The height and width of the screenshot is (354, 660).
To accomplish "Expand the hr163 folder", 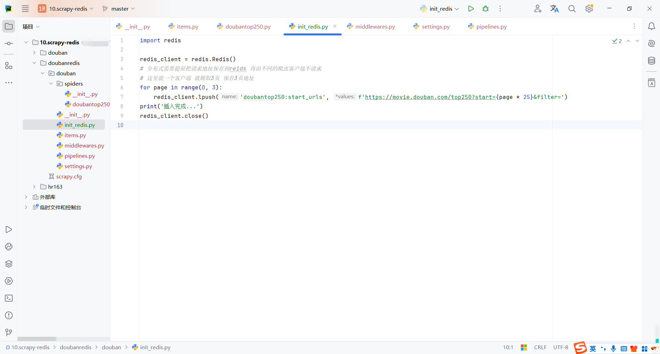I will (34, 187).
